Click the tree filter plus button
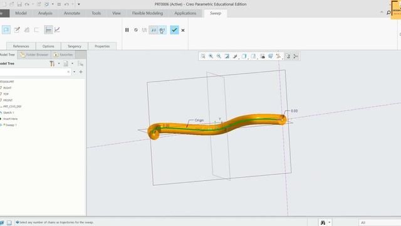This screenshot has height=226, width=401. 81,72
